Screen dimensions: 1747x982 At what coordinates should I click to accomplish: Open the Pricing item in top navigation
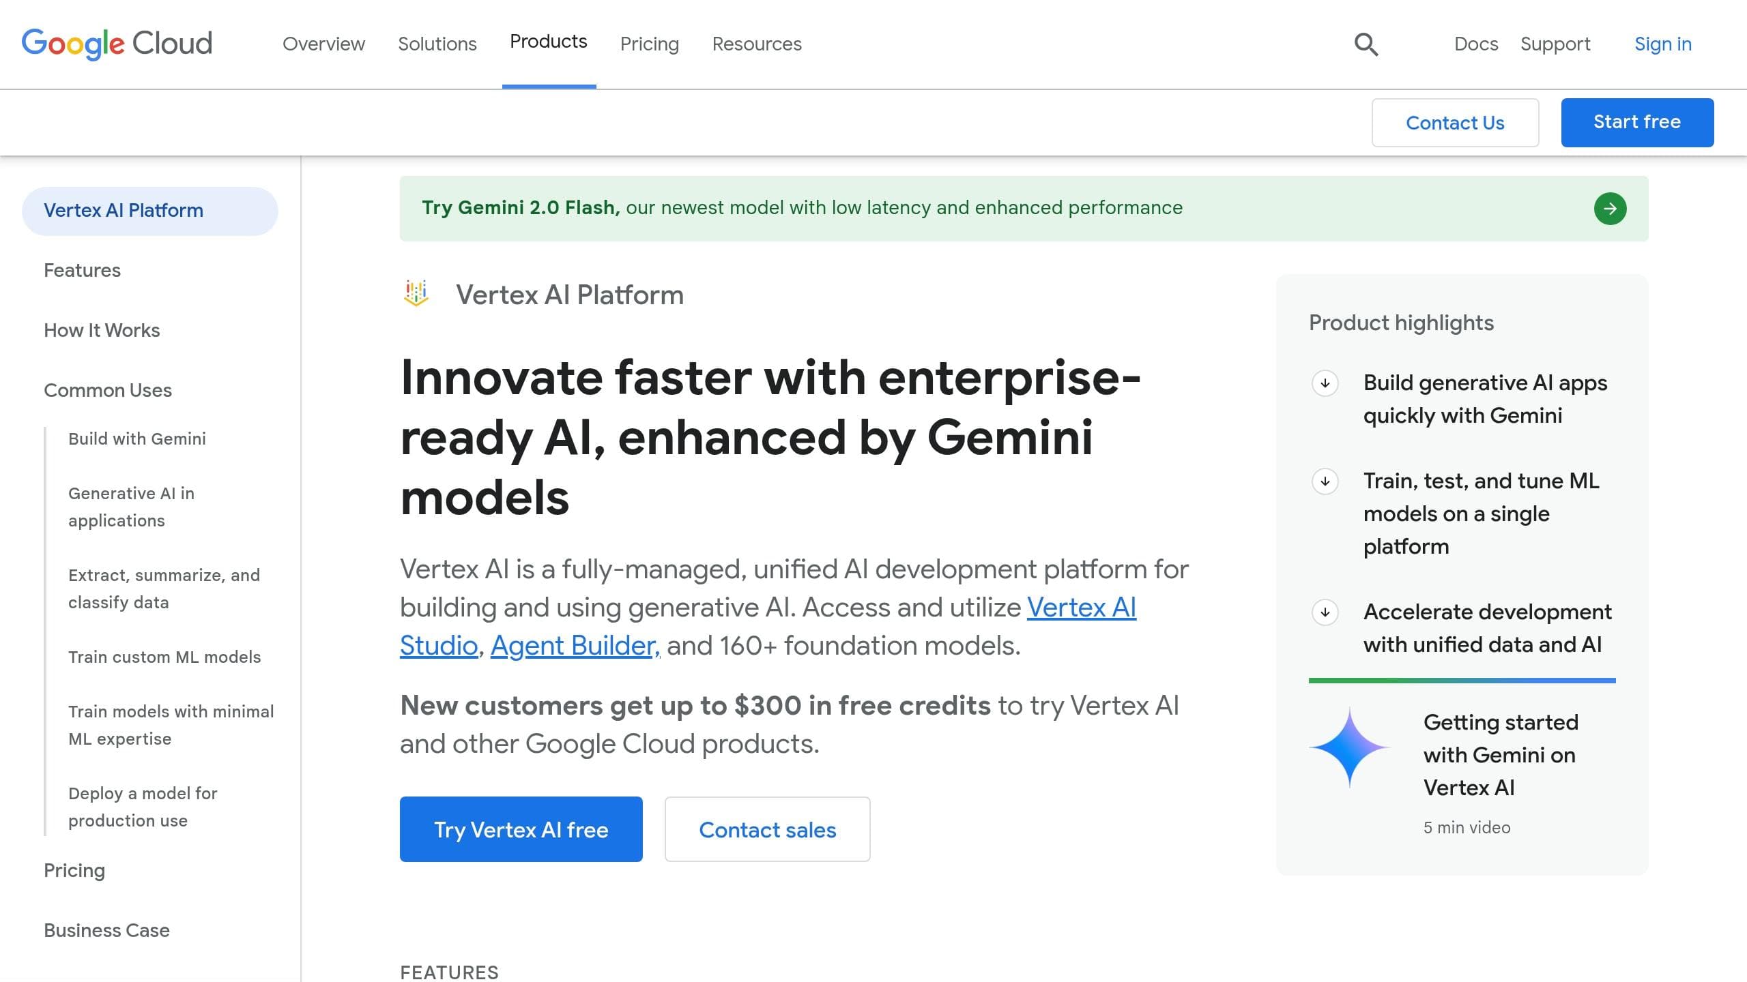(x=650, y=44)
